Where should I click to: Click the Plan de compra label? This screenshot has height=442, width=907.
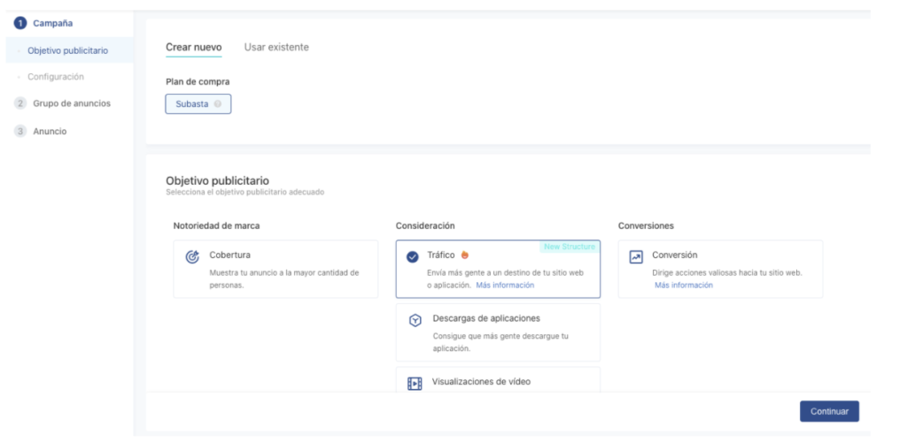pyautogui.click(x=198, y=81)
